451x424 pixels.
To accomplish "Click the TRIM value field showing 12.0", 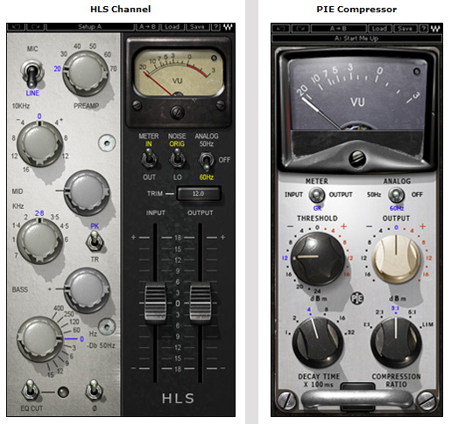I will click(199, 193).
